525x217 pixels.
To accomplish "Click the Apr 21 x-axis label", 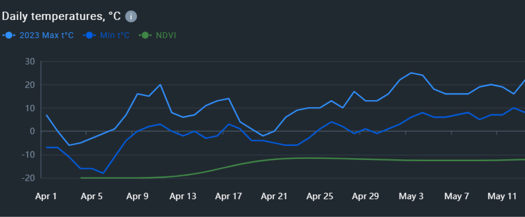I will click(274, 196).
